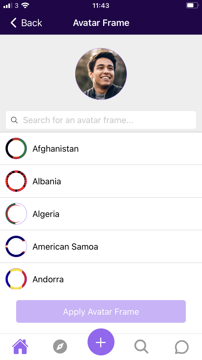Viewport: 202px width, 360px height.
Task: Choose Algeria from the frame list
Action: (x=101, y=214)
